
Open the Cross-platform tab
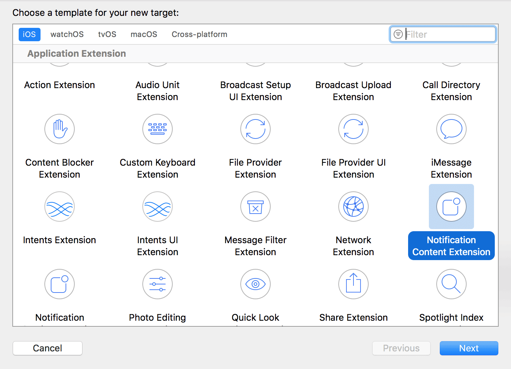tap(199, 34)
